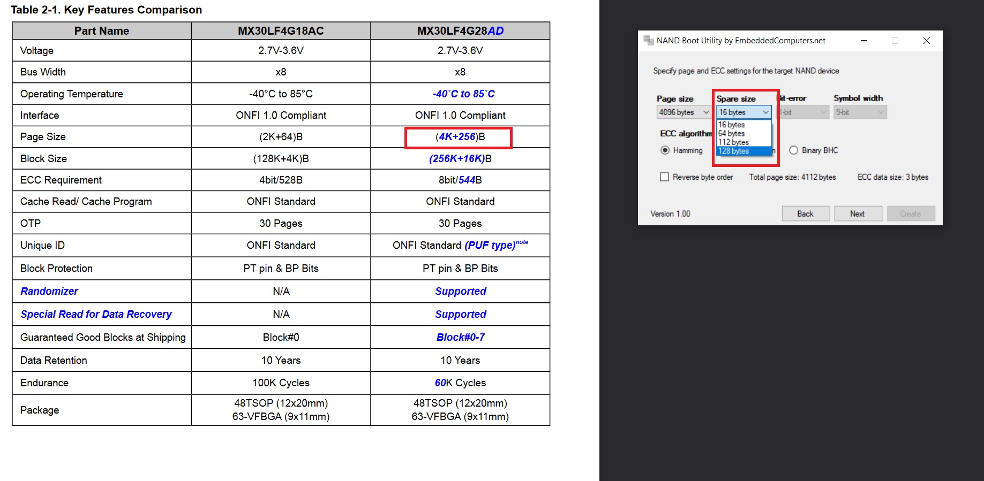The image size is (984, 481).
Task: Click the 'Operating Temperature' row label
Action: [72, 94]
